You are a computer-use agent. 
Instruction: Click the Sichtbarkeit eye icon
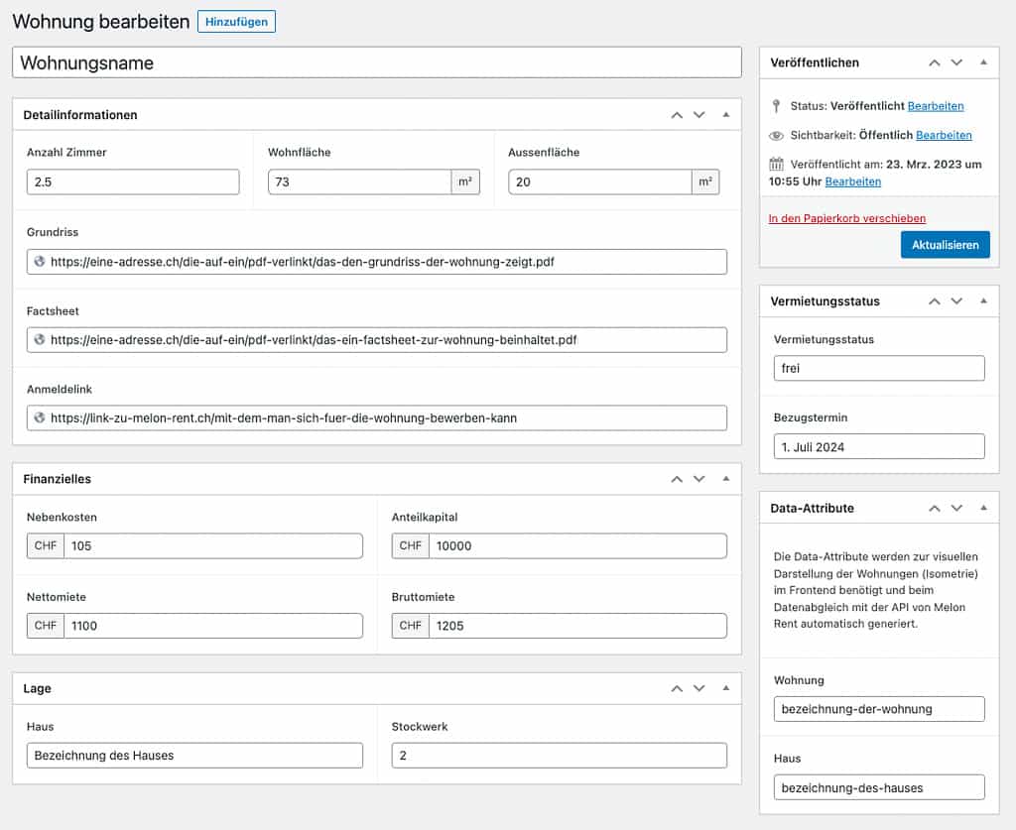click(x=776, y=135)
